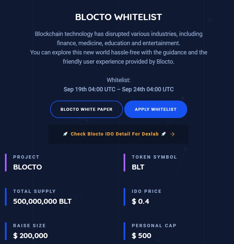234x244 pixels.
Task: Select the whitelist date range Sep 19th – Sep 24th
Action: pyautogui.click(x=119, y=89)
